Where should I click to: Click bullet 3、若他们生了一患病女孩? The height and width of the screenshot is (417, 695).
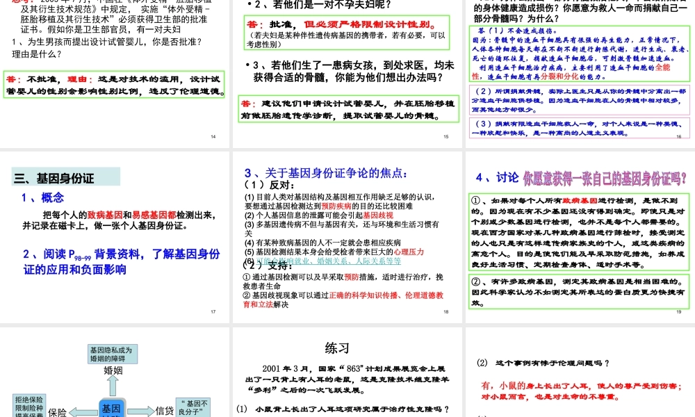pos(350,71)
